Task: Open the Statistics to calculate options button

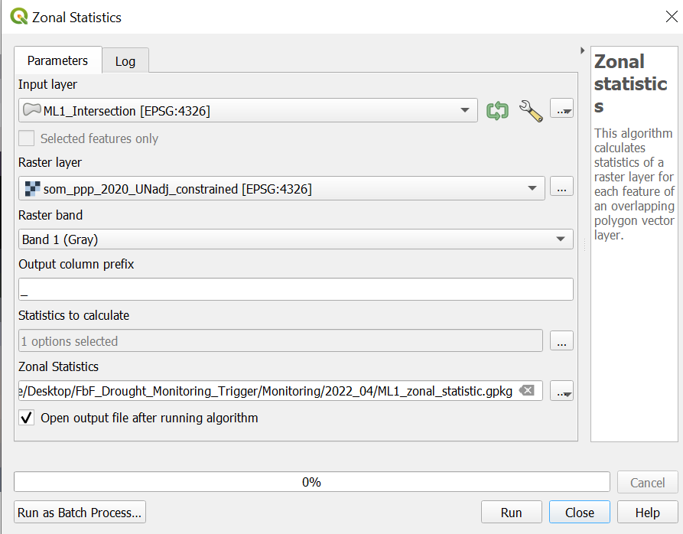Action: tap(561, 341)
